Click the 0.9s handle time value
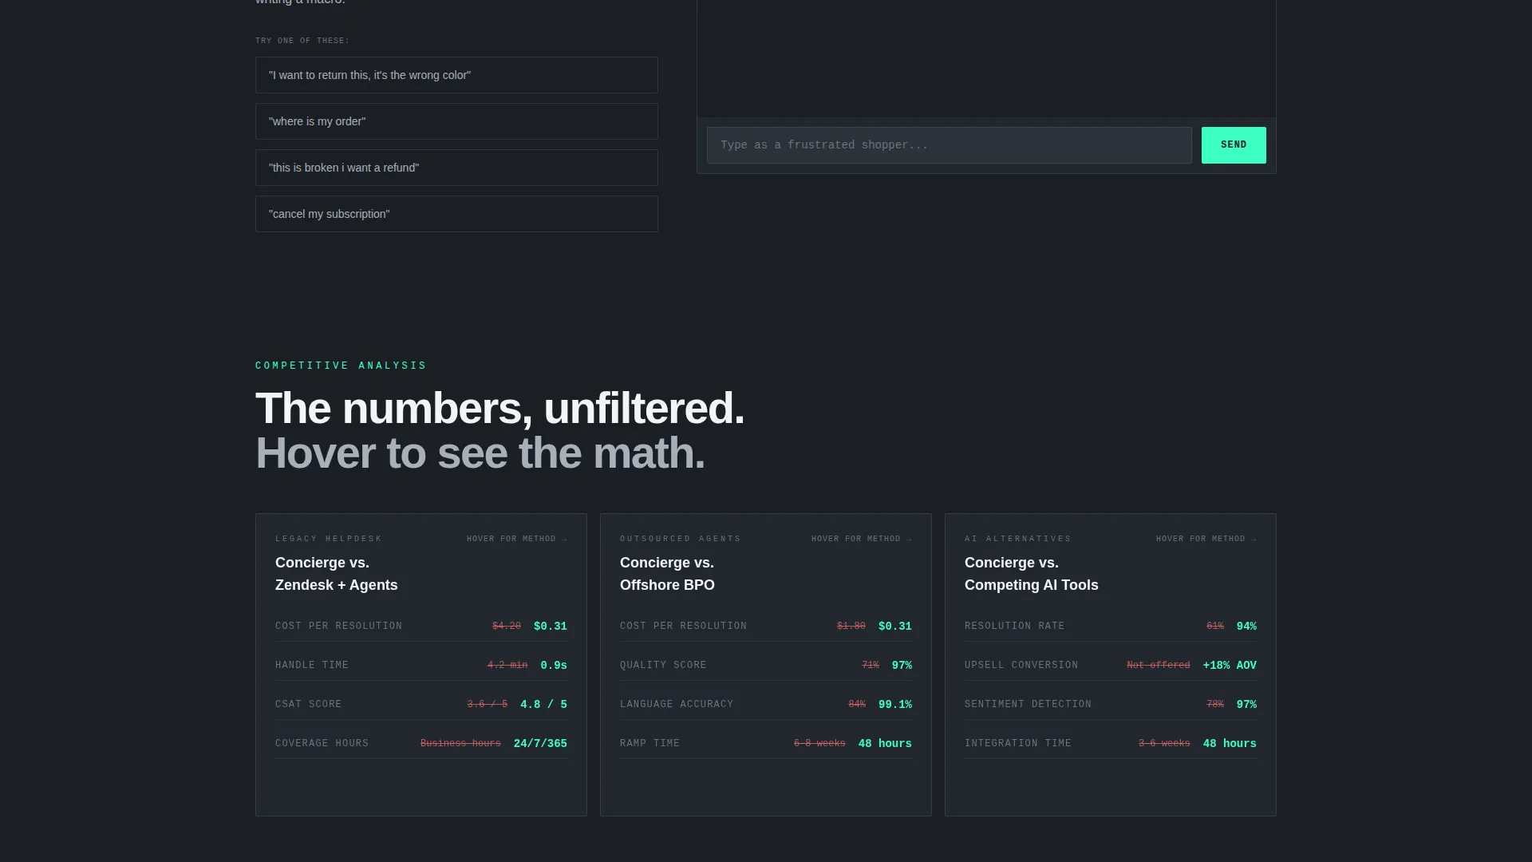Viewport: 1532px width, 862px height. click(554, 666)
